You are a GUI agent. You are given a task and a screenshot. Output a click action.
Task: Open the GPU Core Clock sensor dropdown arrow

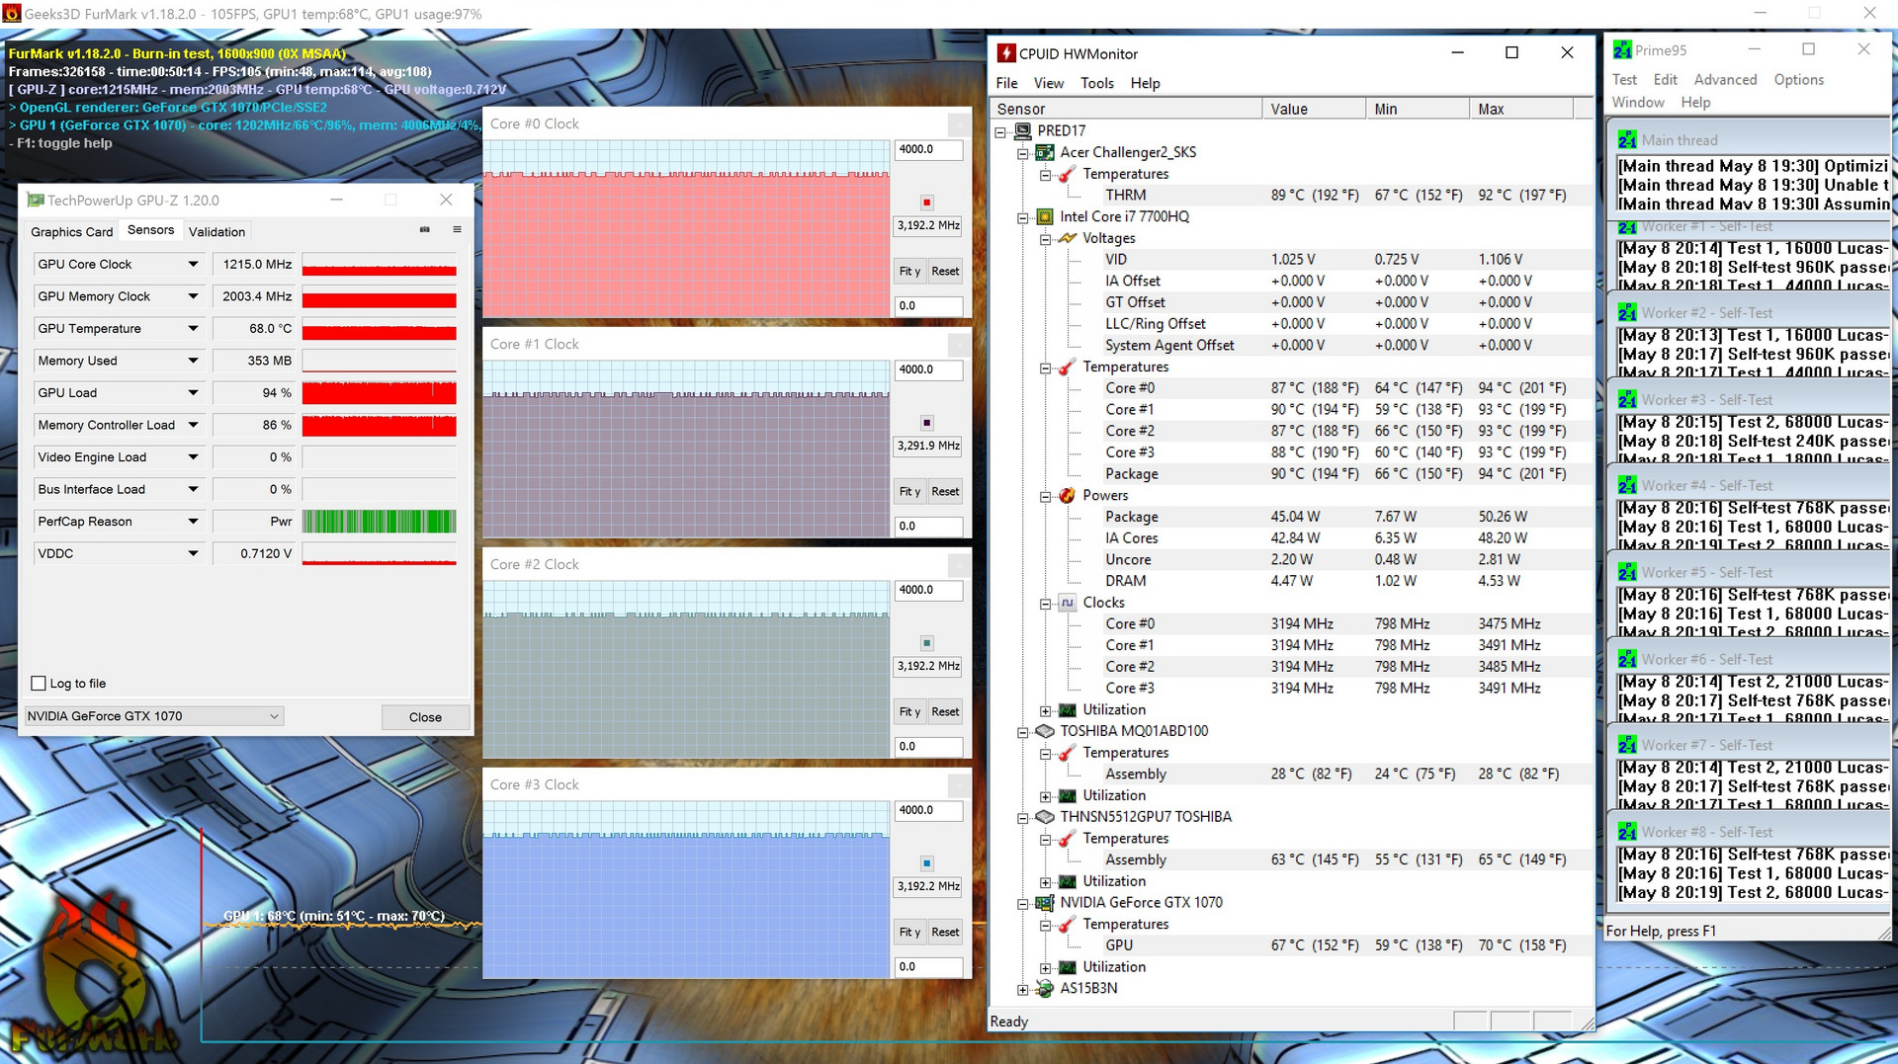point(193,264)
